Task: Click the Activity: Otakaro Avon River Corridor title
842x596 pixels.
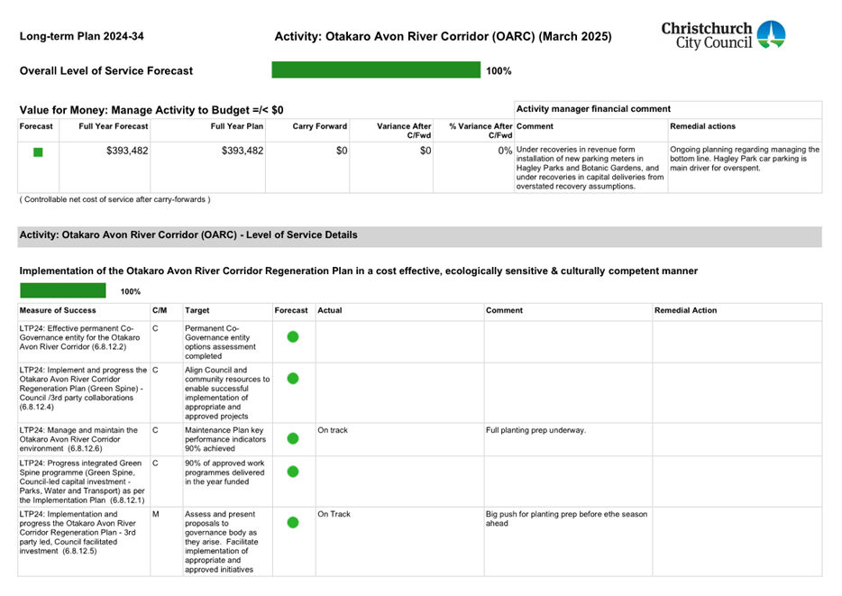Action: tap(443, 36)
